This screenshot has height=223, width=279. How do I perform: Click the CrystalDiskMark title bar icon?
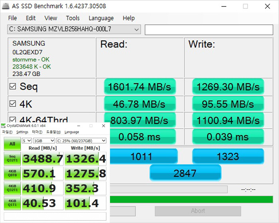pos(3,126)
